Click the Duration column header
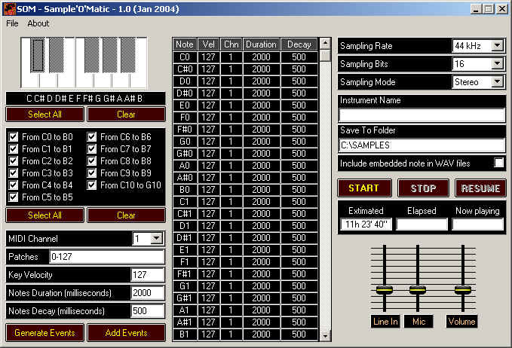 click(261, 44)
